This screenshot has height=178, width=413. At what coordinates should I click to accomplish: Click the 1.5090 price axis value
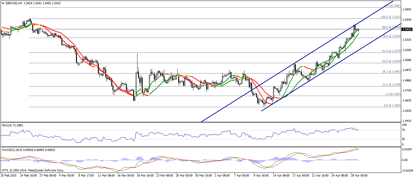[407, 60]
